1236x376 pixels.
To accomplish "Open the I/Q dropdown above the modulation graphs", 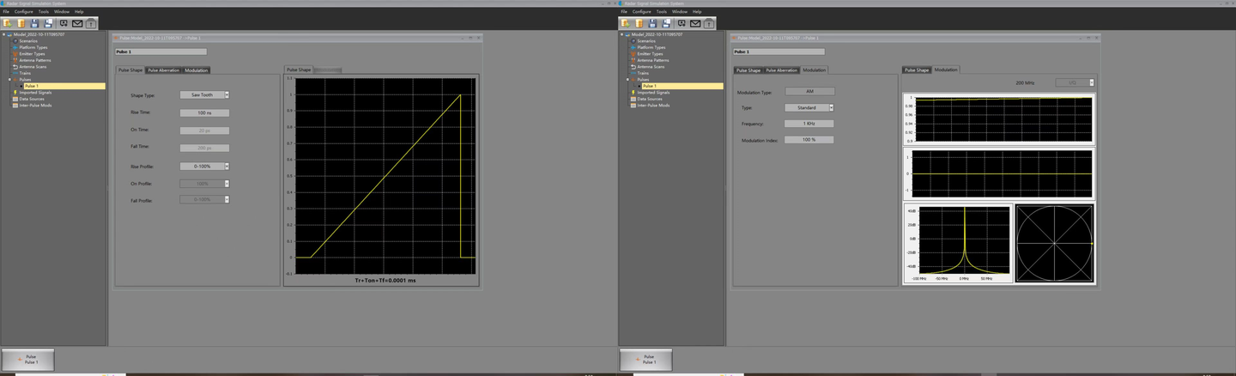I will click(1092, 82).
